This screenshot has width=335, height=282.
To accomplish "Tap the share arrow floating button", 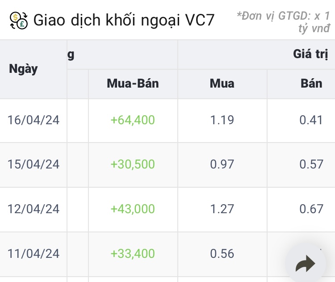I will pyautogui.click(x=306, y=265).
